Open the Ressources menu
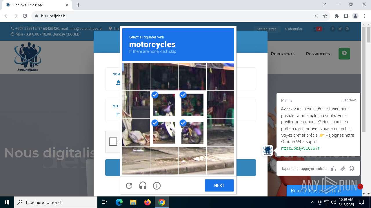Viewport: 371px width, 208px height. 318,54
